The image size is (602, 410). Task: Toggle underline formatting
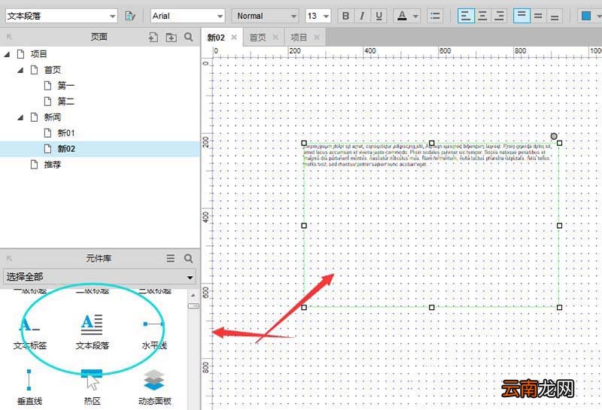pos(379,16)
